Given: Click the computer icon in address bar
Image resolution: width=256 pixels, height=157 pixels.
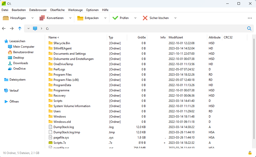Looking at the screenshot, I should (x=35, y=28).
